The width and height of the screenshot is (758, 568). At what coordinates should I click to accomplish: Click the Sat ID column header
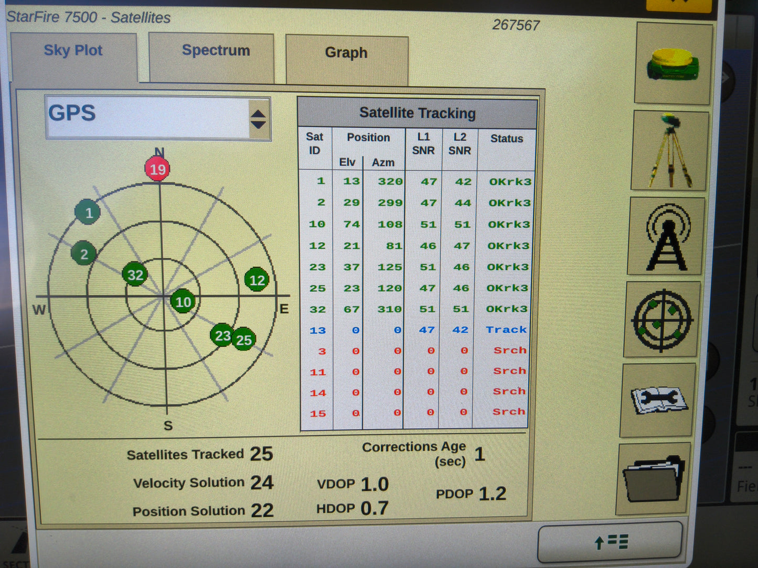[x=314, y=144]
